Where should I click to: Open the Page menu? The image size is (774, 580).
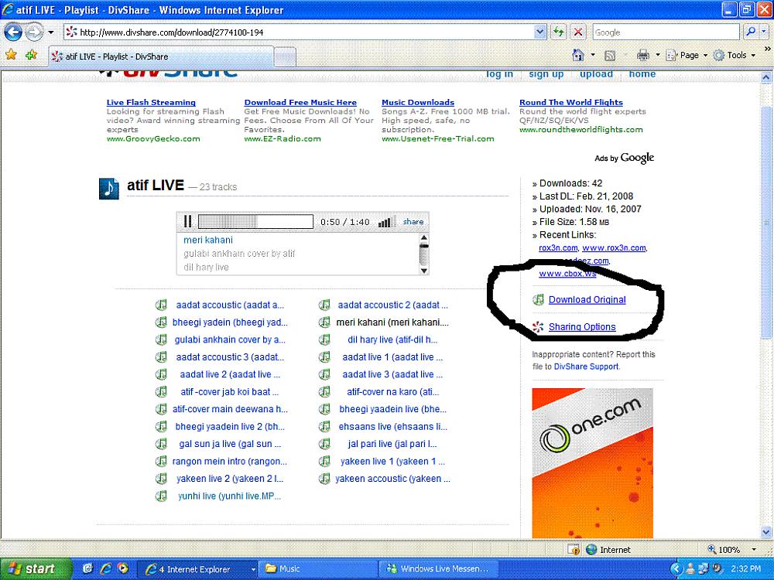pos(687,55)
